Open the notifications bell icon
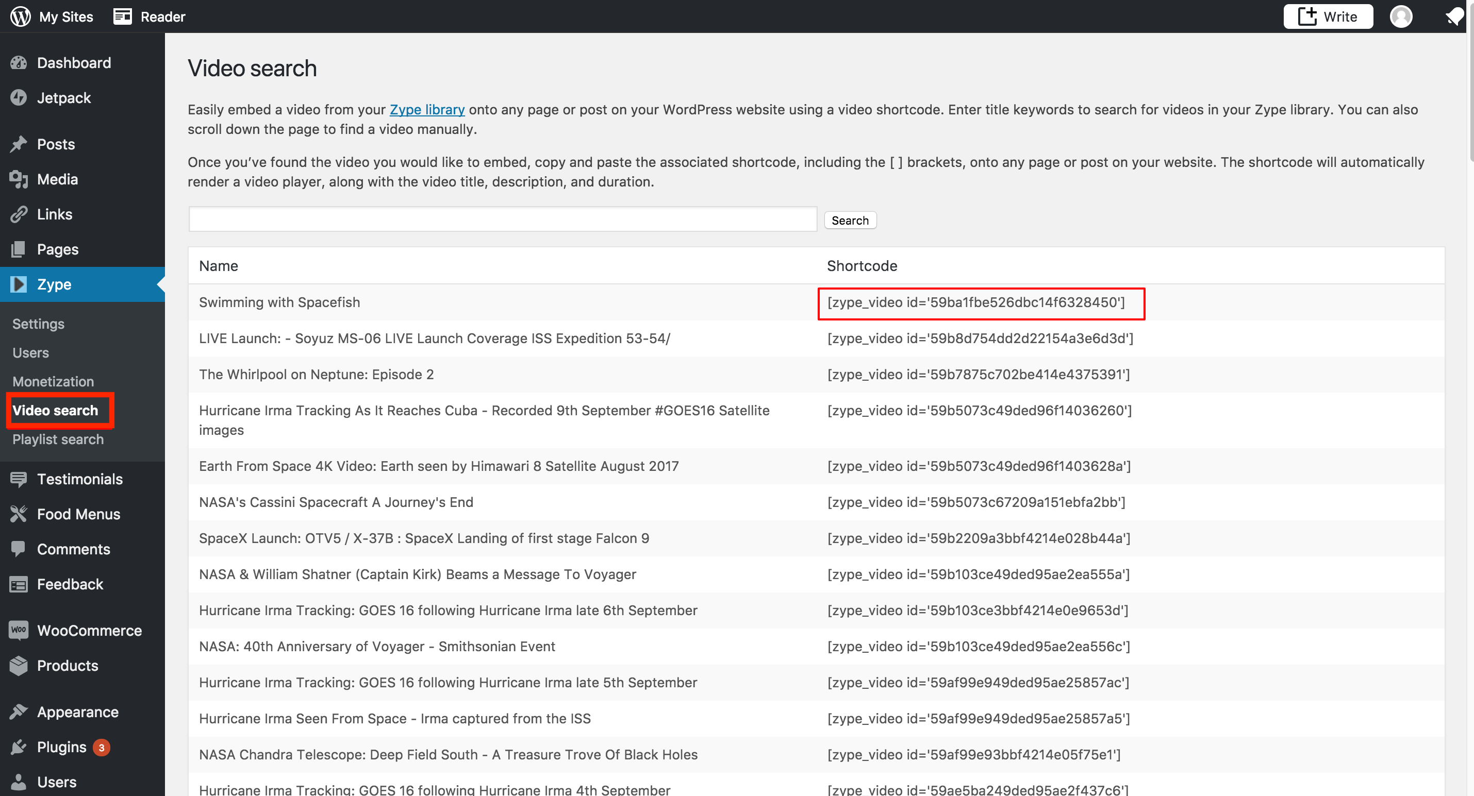 click(x=1454, y=16)
